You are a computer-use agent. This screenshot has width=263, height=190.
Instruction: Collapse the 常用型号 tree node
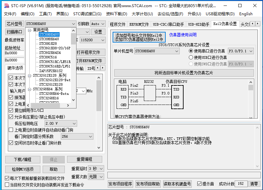coord(30,30)
